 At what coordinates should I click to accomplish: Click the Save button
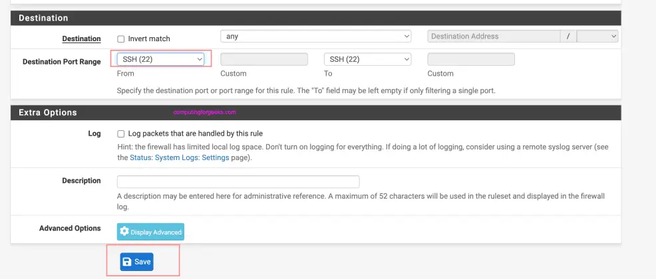click(137, 262)
